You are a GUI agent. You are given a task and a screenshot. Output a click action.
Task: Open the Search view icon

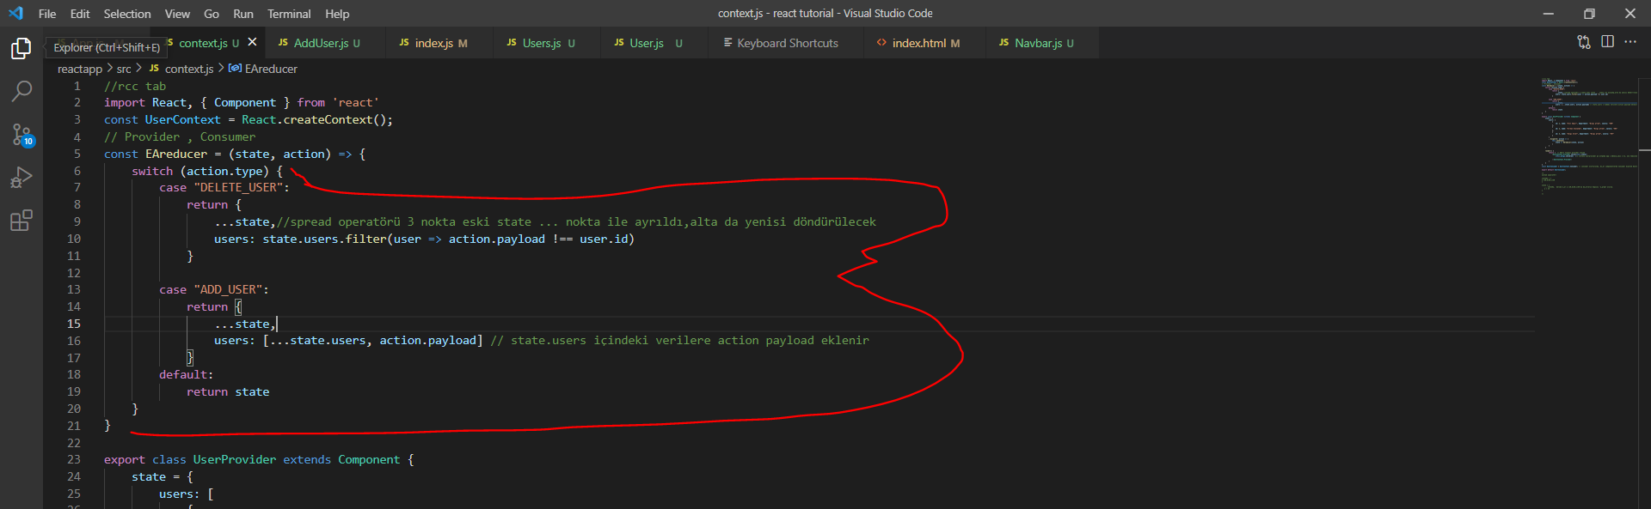coord(21,91)
